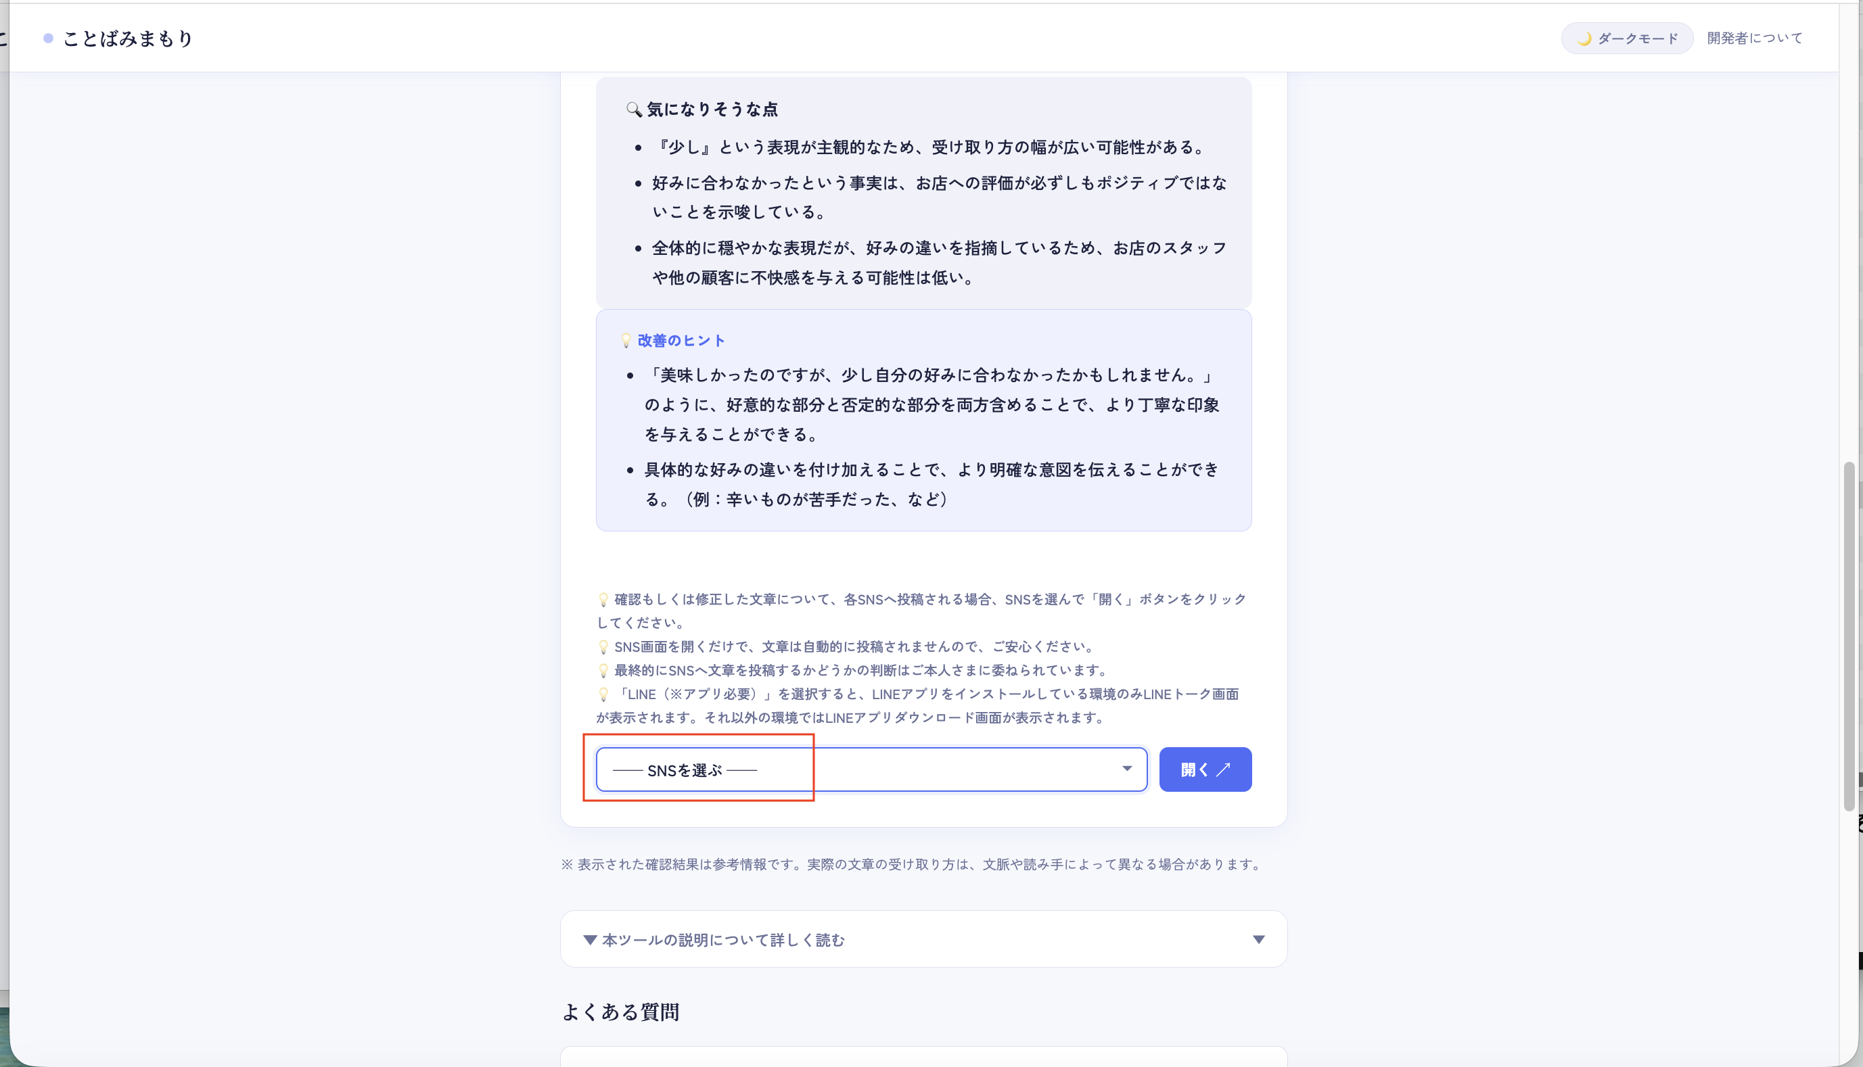The height and width of the screenshot is (1067, 1863).
Task: Click the ことばみまもり site title
Action: 128,38
